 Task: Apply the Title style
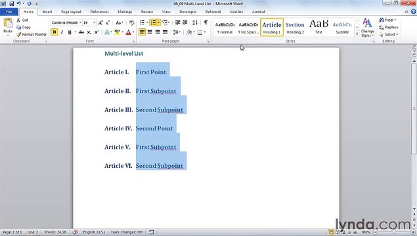pyautogui.click(x=318, y=28)
